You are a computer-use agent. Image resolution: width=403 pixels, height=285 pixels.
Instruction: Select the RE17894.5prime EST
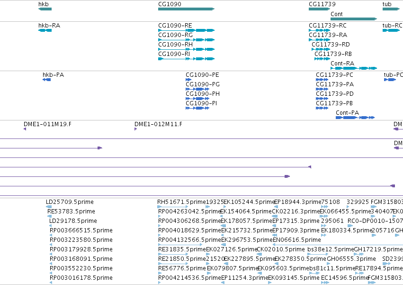point(359,273)
